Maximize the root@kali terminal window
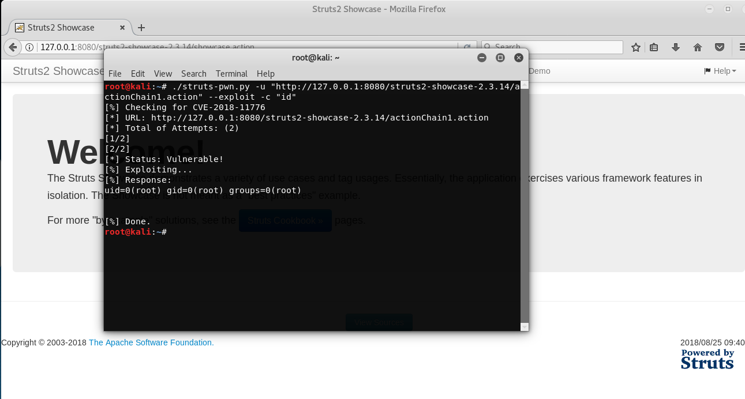Viewport: 745px width, 399px height. point(500,58)
